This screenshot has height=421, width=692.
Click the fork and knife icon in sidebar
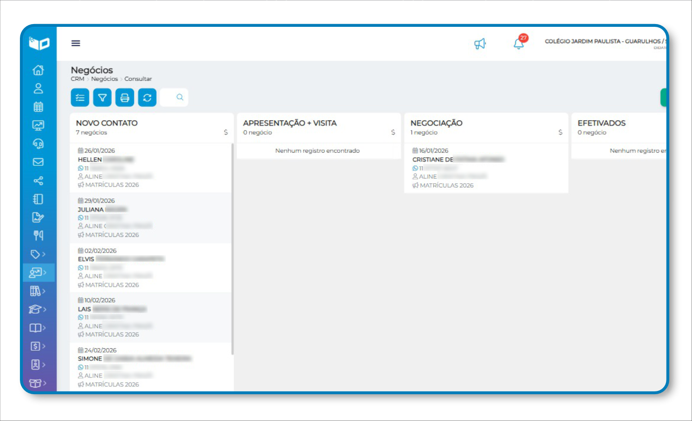point(38,235)
